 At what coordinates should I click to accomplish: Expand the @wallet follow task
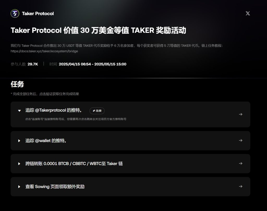(x=19, y=141)
